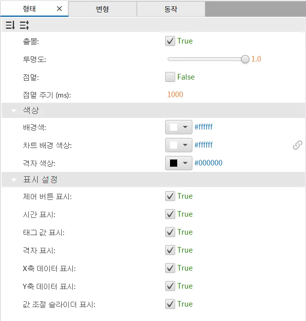Disable the 시간 표시 checkbox
This screenshot has height=321, width=306.
(x=170, y=214)
